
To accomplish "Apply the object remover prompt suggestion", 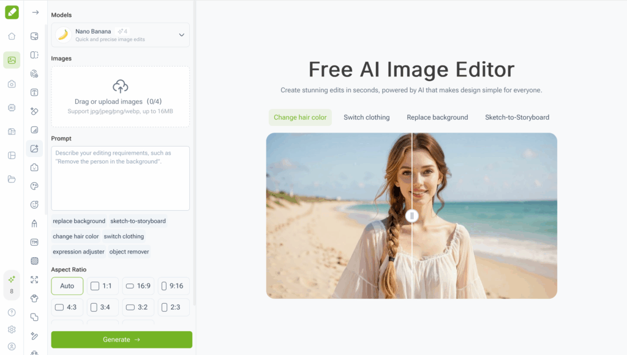I will (129, 251).
